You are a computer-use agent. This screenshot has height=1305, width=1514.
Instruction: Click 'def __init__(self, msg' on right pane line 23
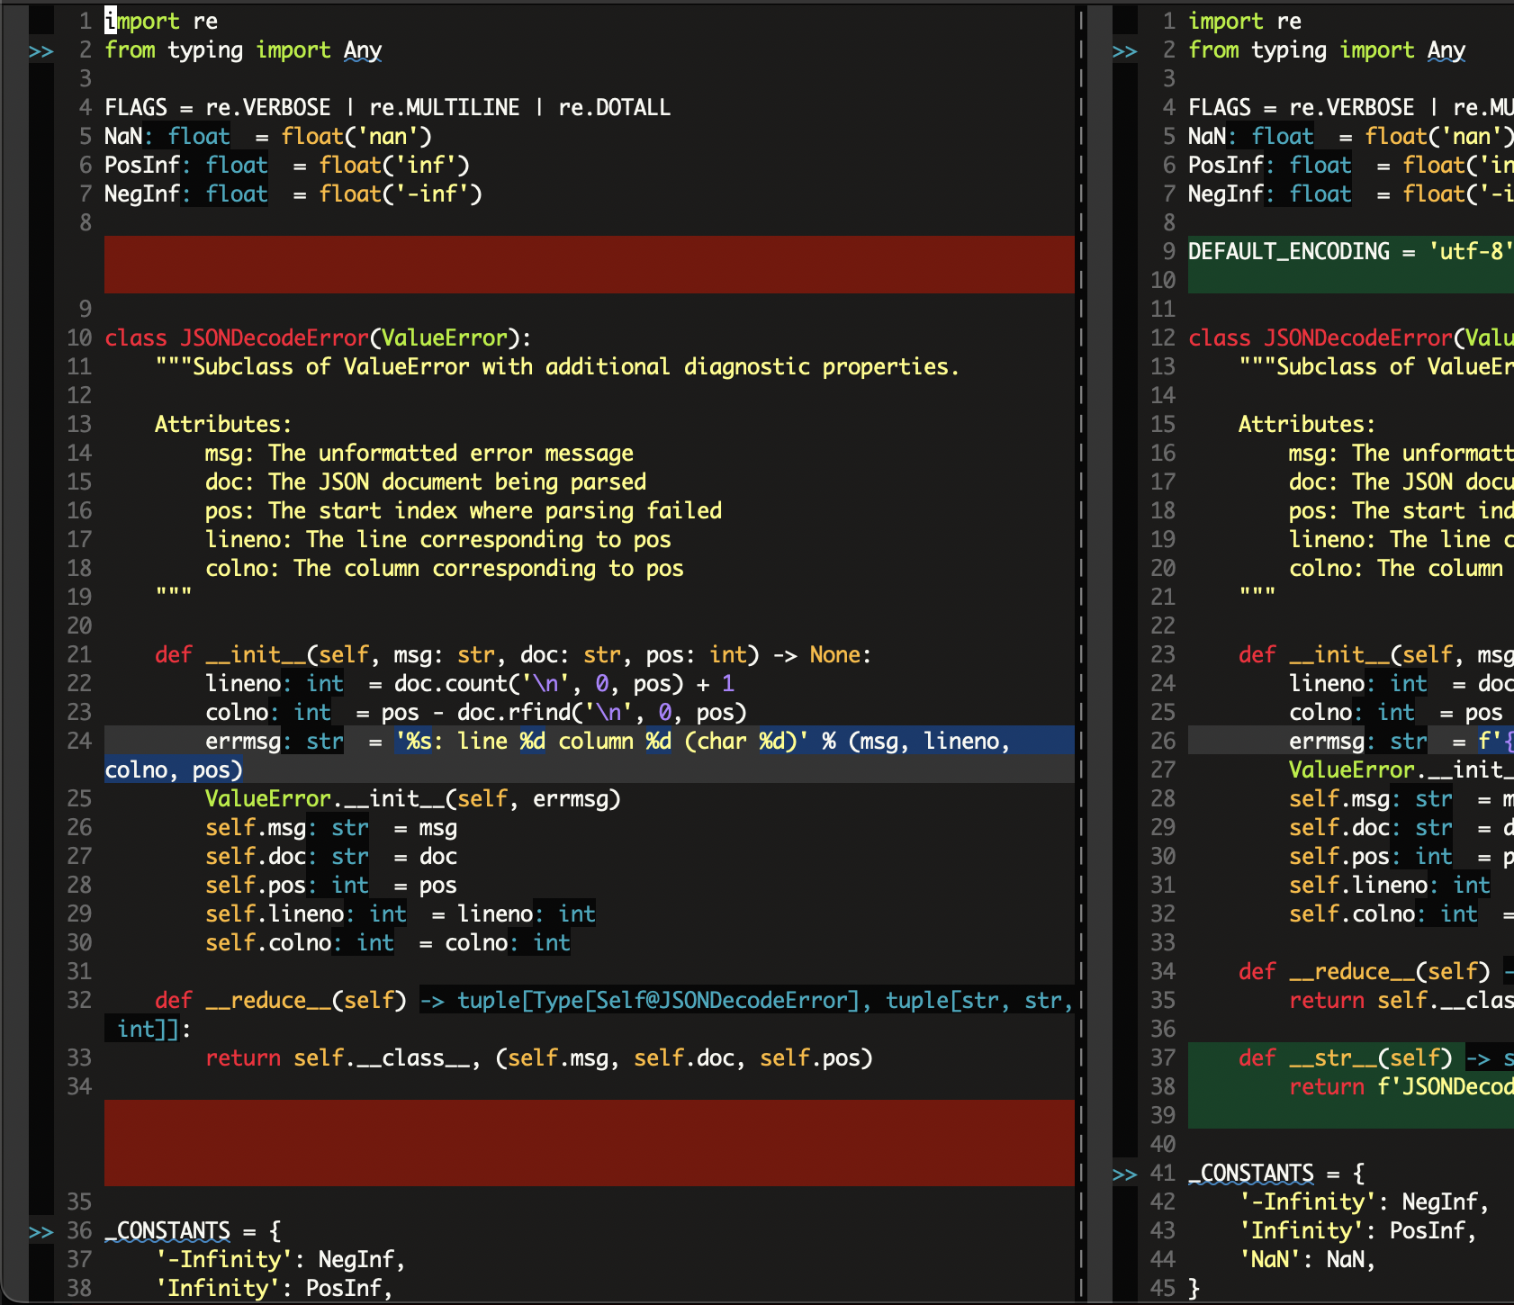tap(1375, 655)
